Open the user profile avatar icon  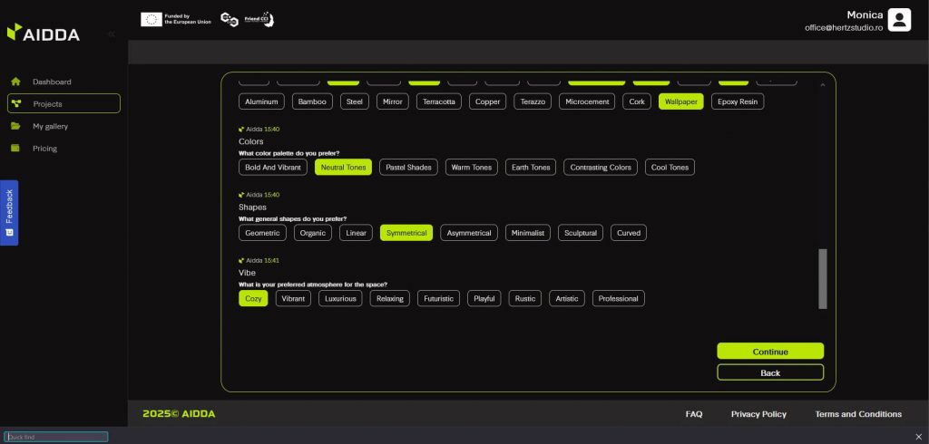click(899, 20)
